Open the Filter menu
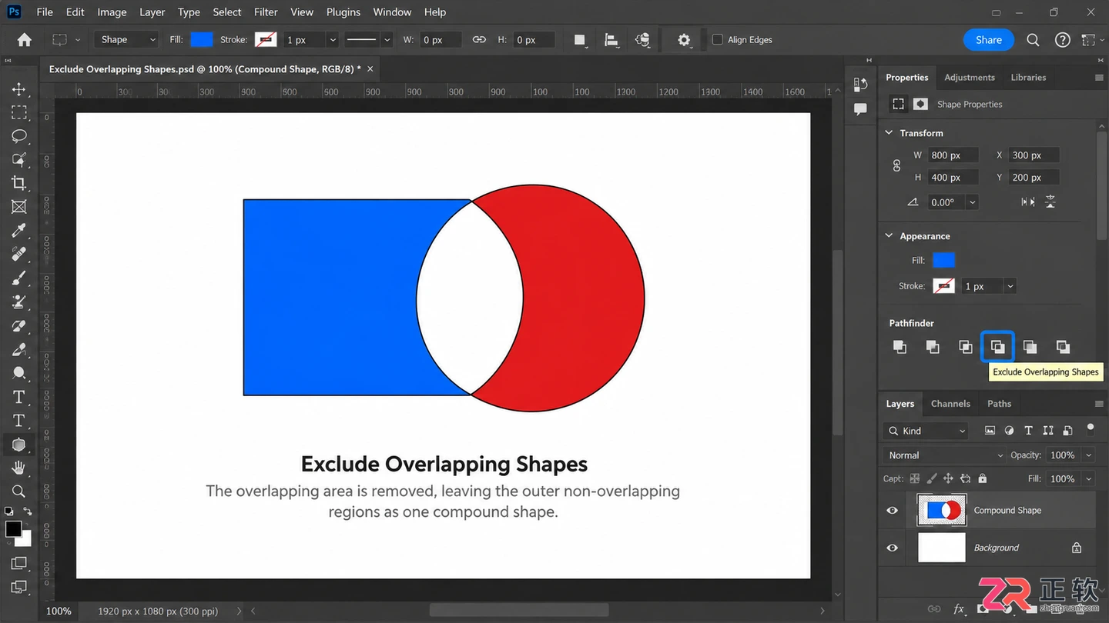The height and width of the screenshot is (623, 1109). (266, 12)
